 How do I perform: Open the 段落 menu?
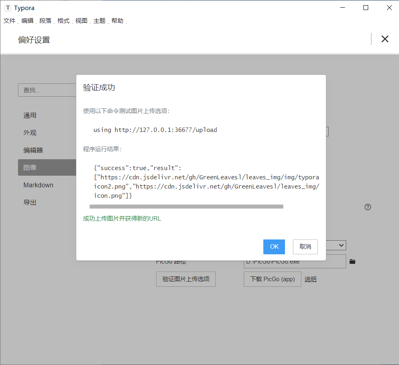tap(46, 21)
